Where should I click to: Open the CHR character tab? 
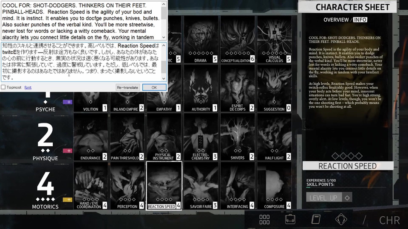click(x=389, y=221)
